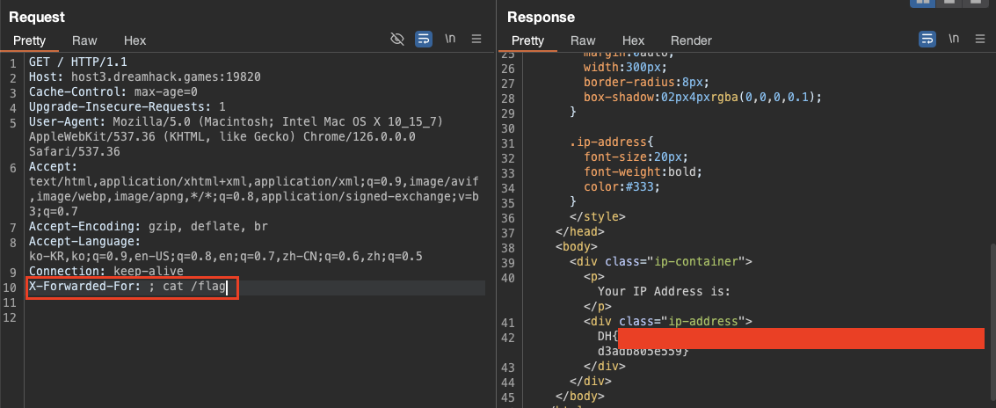Screen dimensions: 996x408
Task: Switch to response Hex tab
Action: pyautogui.click(x=633, y=40)
